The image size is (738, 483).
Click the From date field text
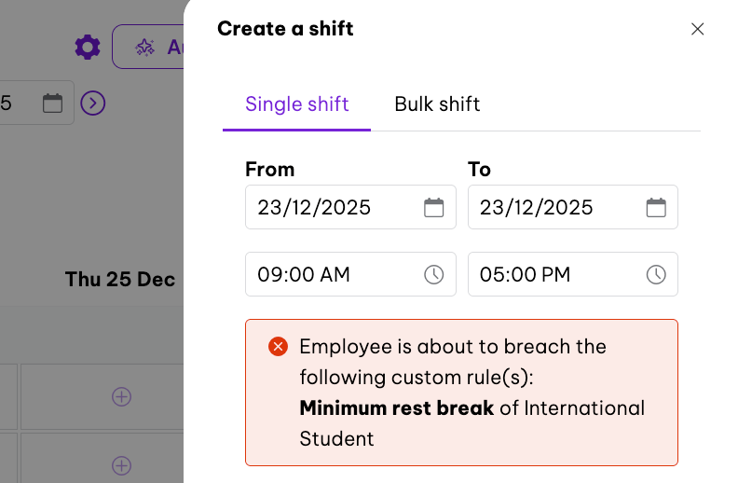314,207
